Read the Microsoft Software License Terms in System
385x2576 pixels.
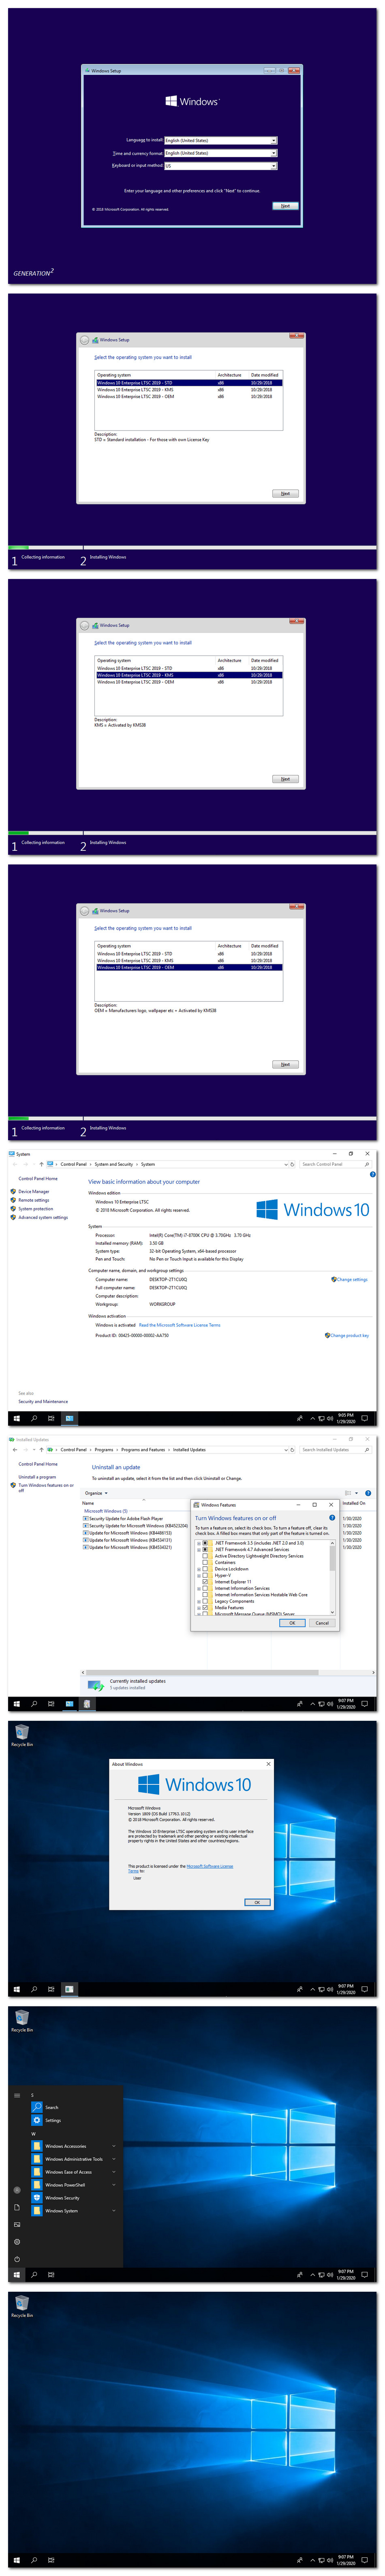pos(180,1325)
